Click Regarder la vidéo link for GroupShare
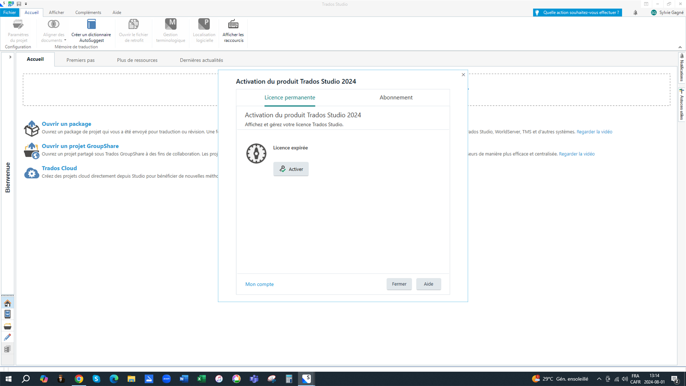 click(x=577, y=154)
